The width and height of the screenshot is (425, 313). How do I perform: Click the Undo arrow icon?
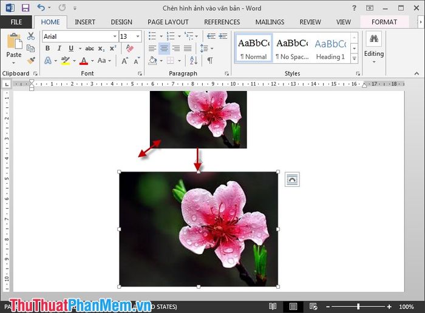pos(41,8)
